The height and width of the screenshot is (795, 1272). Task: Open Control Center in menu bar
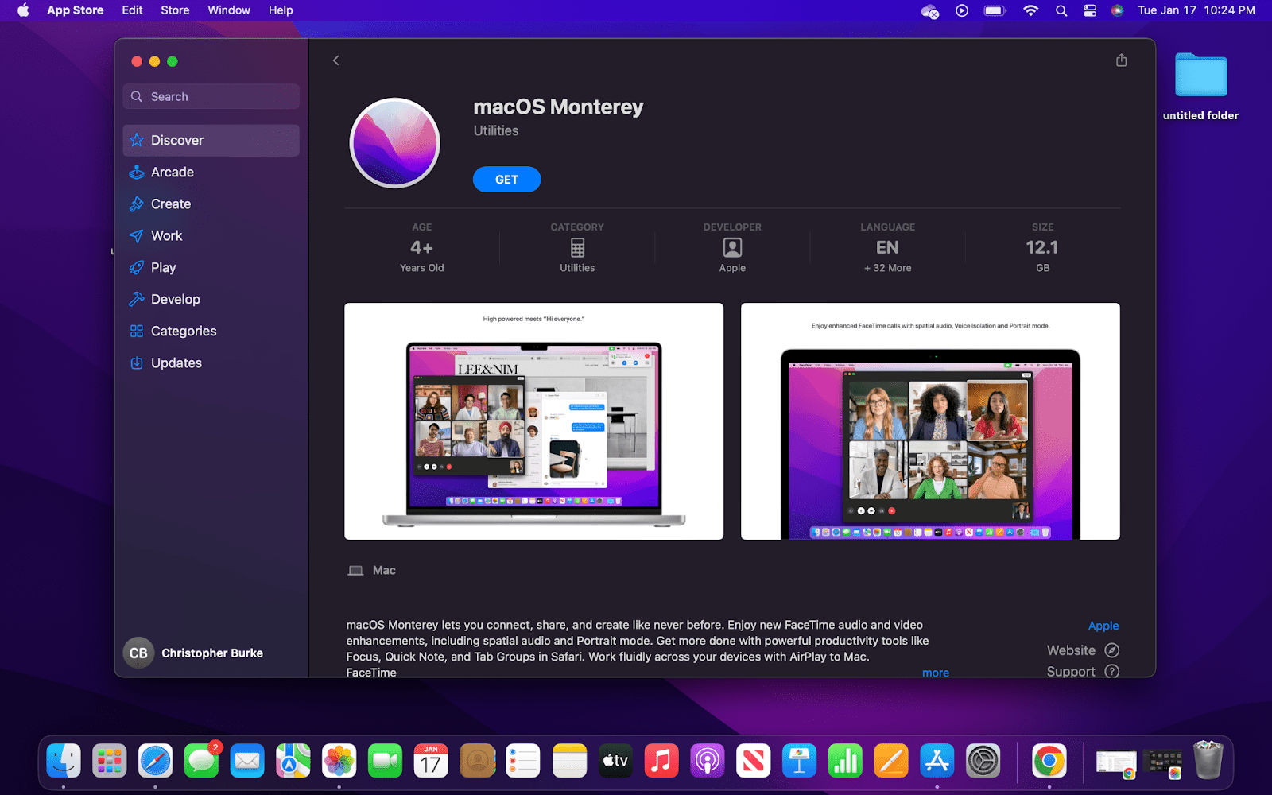point(1090,10)
